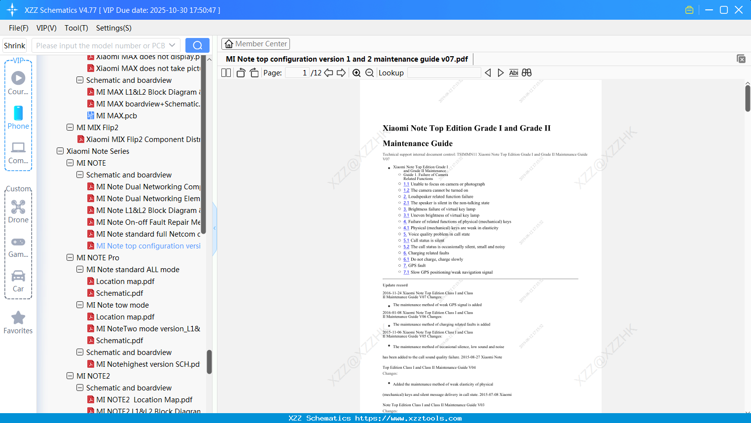The image size is (751, 423).
Task: Open the Tool(T) menu
Action: (x=76, y=28)
